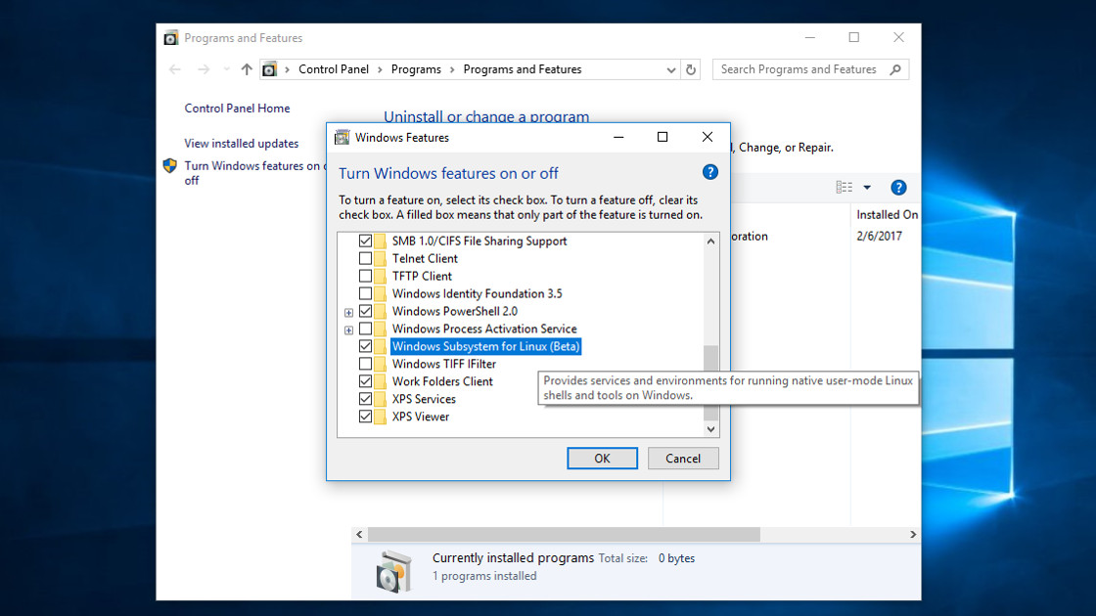The image size is (1096, 616).
Task: Click the Programs and Features help icon
Action: tap(898, 187)
